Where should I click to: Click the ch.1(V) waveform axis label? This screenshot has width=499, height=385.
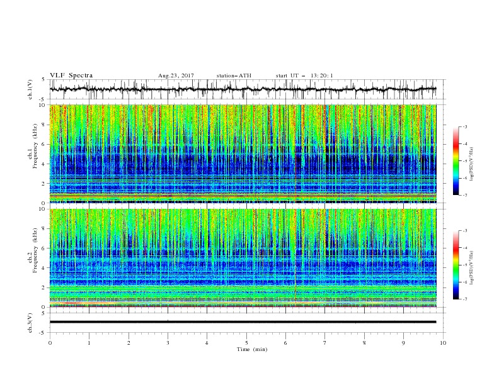30,89
